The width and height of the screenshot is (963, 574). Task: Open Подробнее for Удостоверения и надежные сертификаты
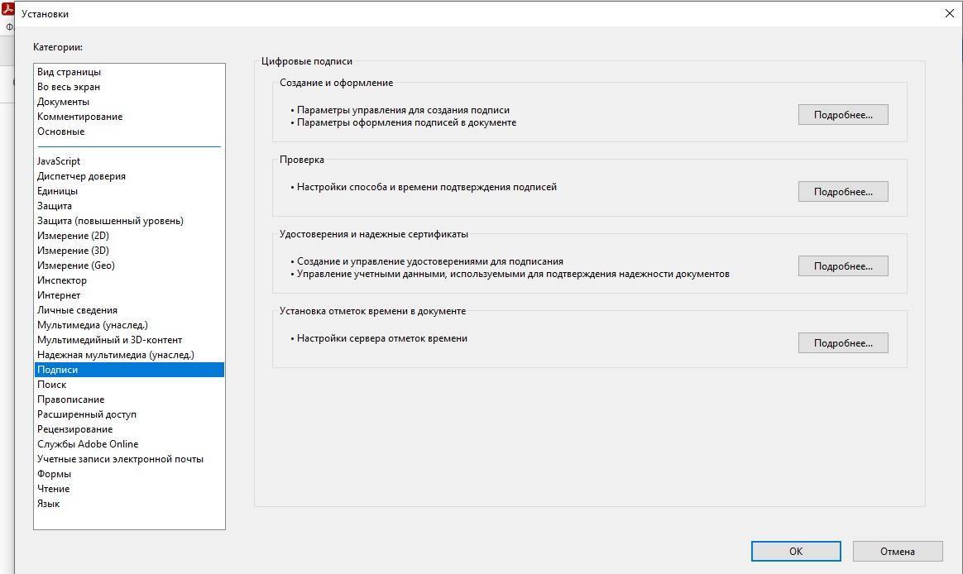click(x=842, y=266)
